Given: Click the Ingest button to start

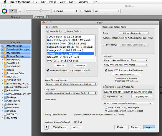Looking at the screenshot, I should point(149,127).
